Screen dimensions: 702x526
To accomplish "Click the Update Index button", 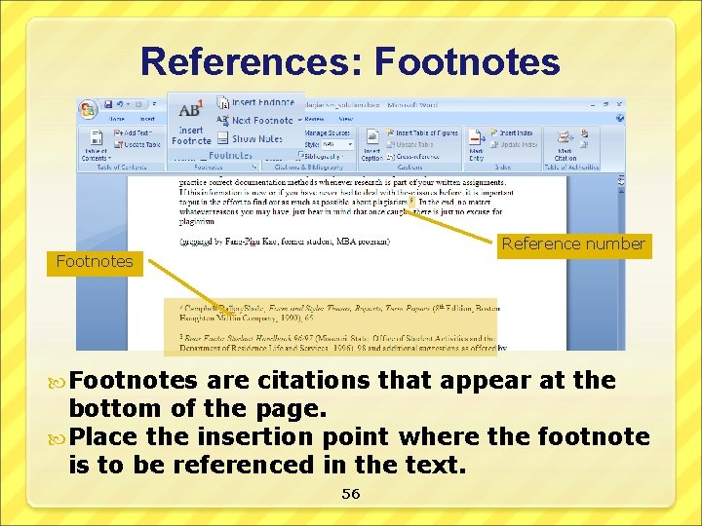I will click(x=514, y=144).
